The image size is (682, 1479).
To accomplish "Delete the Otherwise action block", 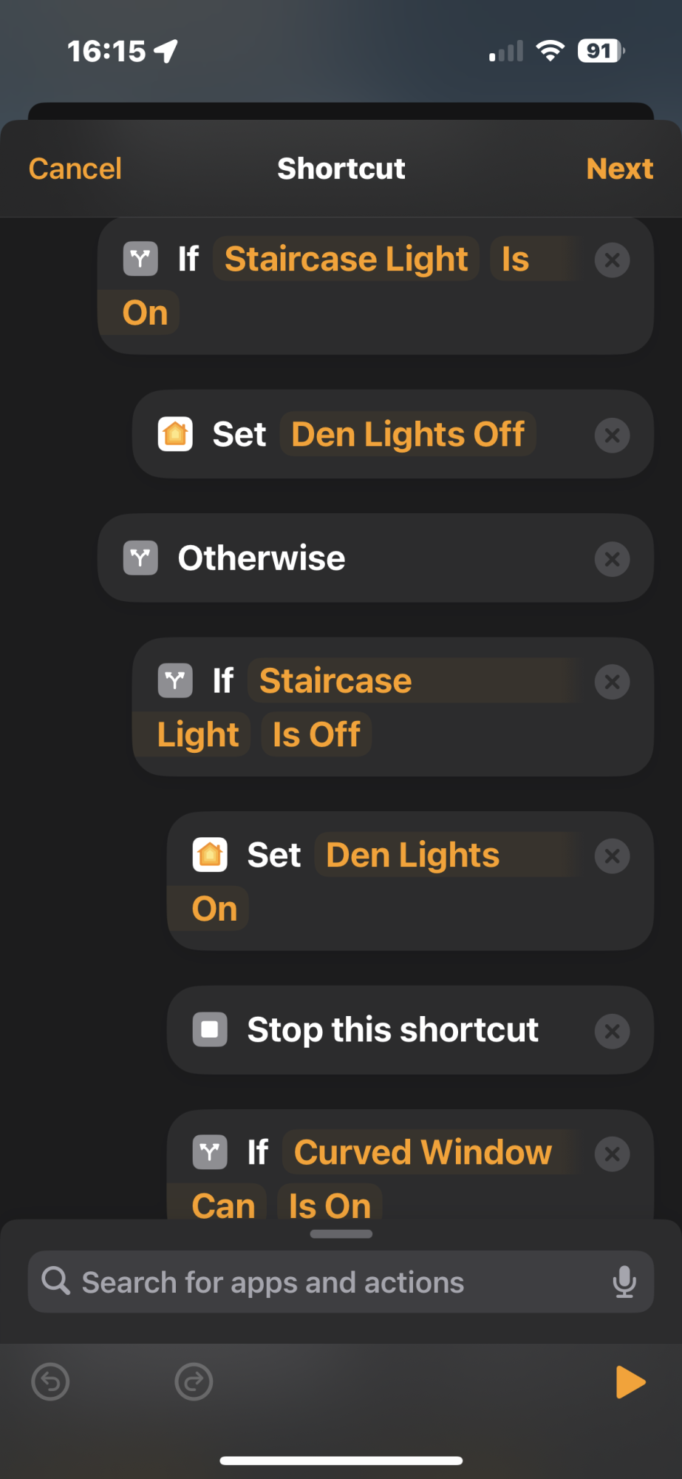I will pyautogui.click(x=612, y=559).
